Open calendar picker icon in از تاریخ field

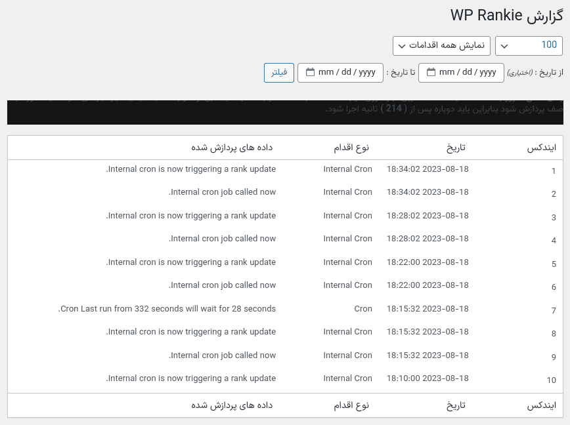point(431,72)
